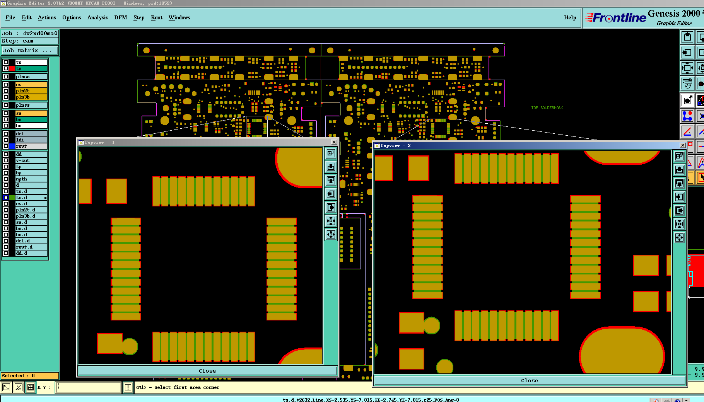Click the X Y coordinate input field
704x402 pixels.
pos(89,387)
